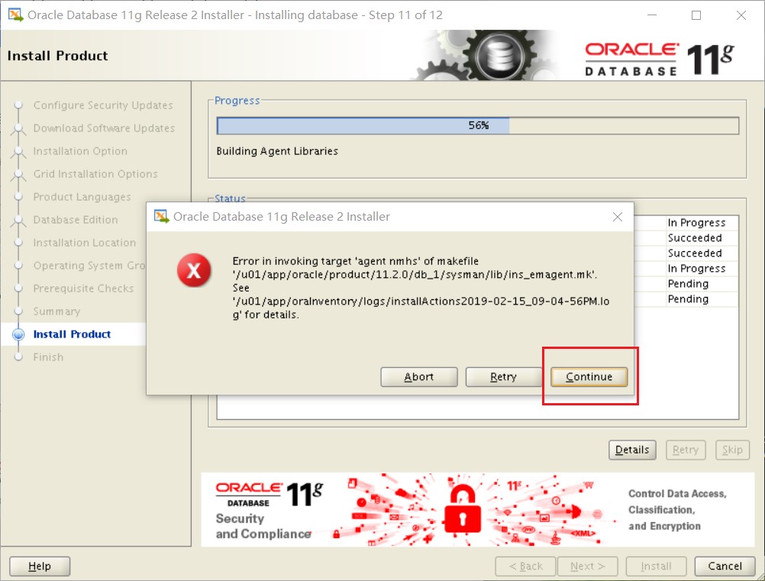Click the Oracle 11g Database logo in the header
The image size is (765, 581).
[660, 59]
